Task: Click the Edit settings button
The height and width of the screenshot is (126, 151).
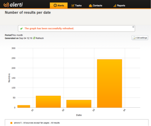Action: (x=140, y=38)
